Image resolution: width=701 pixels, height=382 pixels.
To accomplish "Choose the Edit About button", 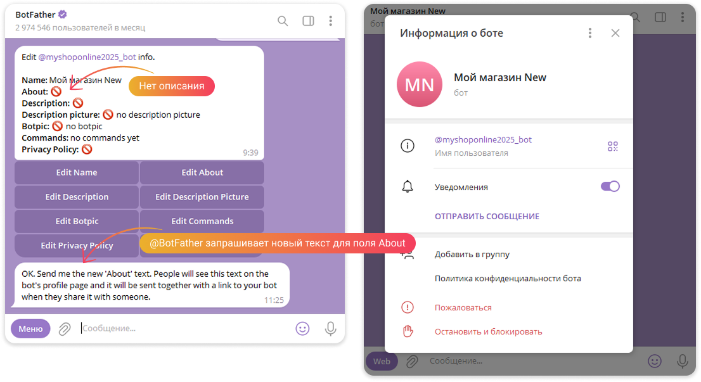I will pos(202,172).
